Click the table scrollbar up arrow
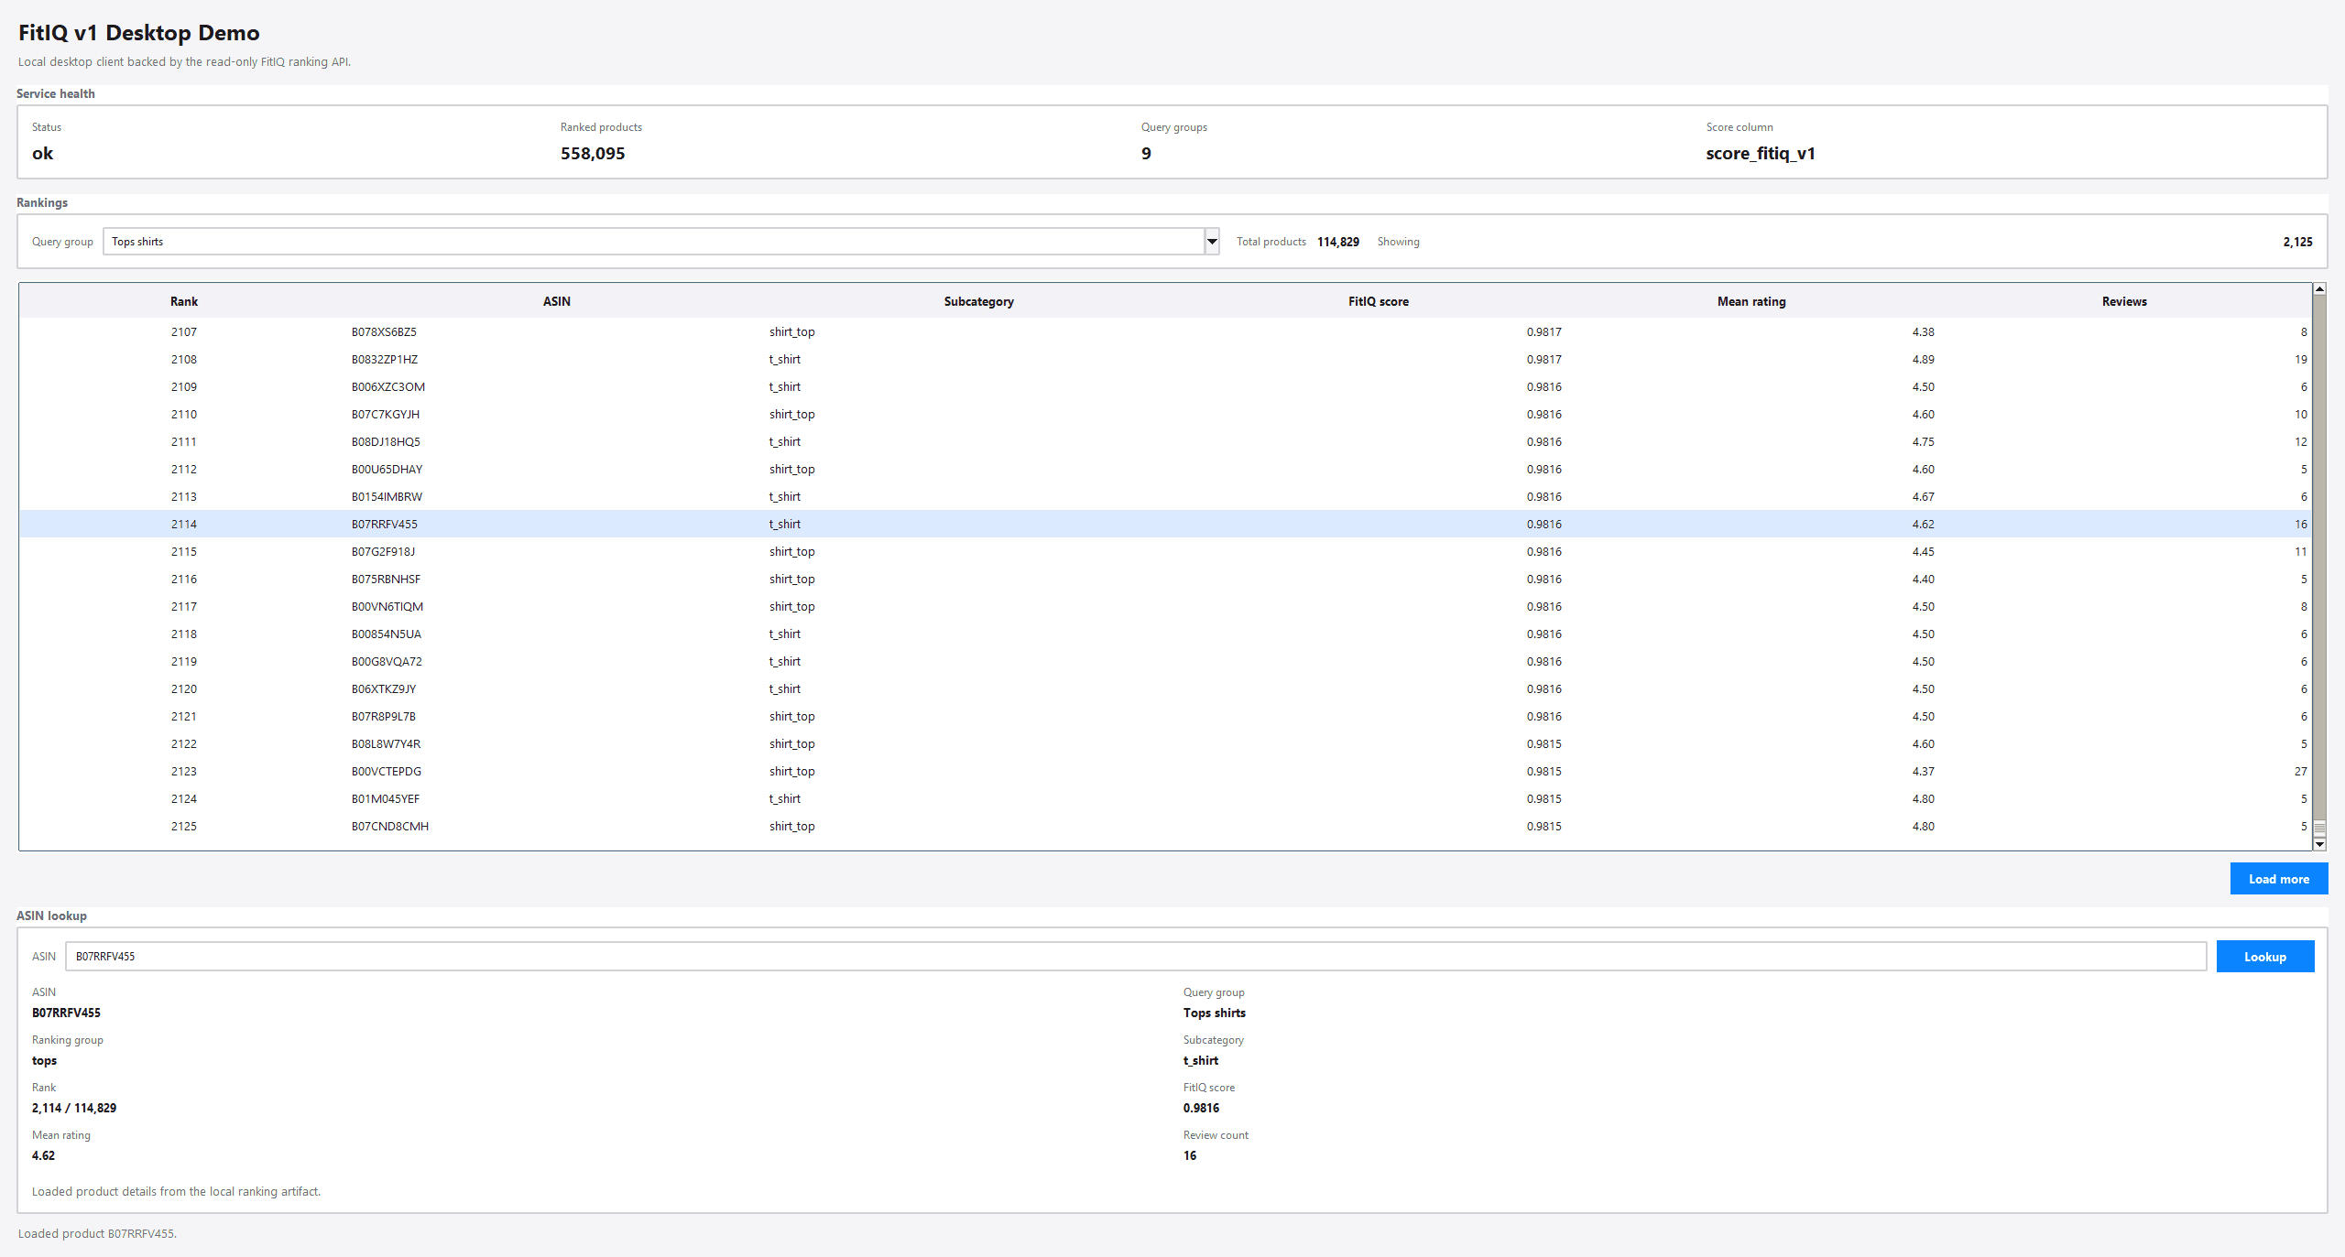2345x1257 pixels. tap(2319, 289)
